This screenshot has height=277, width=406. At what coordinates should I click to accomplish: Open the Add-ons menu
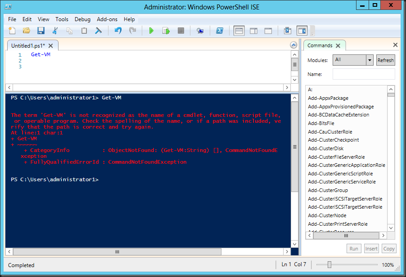(x=107, y=19)
